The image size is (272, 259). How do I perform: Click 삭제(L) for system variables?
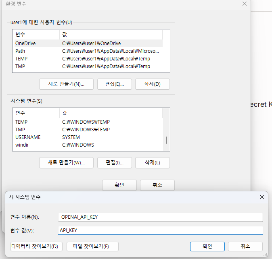point(152,163)
